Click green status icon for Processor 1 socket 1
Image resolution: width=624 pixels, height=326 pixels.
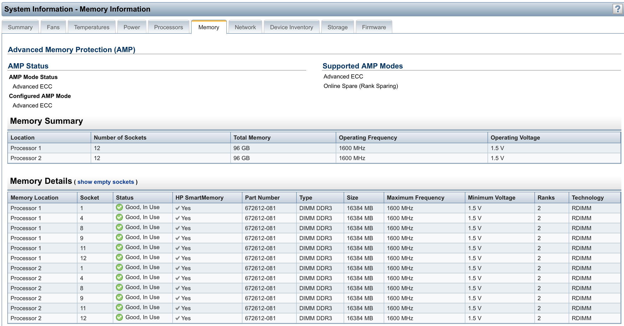pyautogui.click(x=119, y=207)
